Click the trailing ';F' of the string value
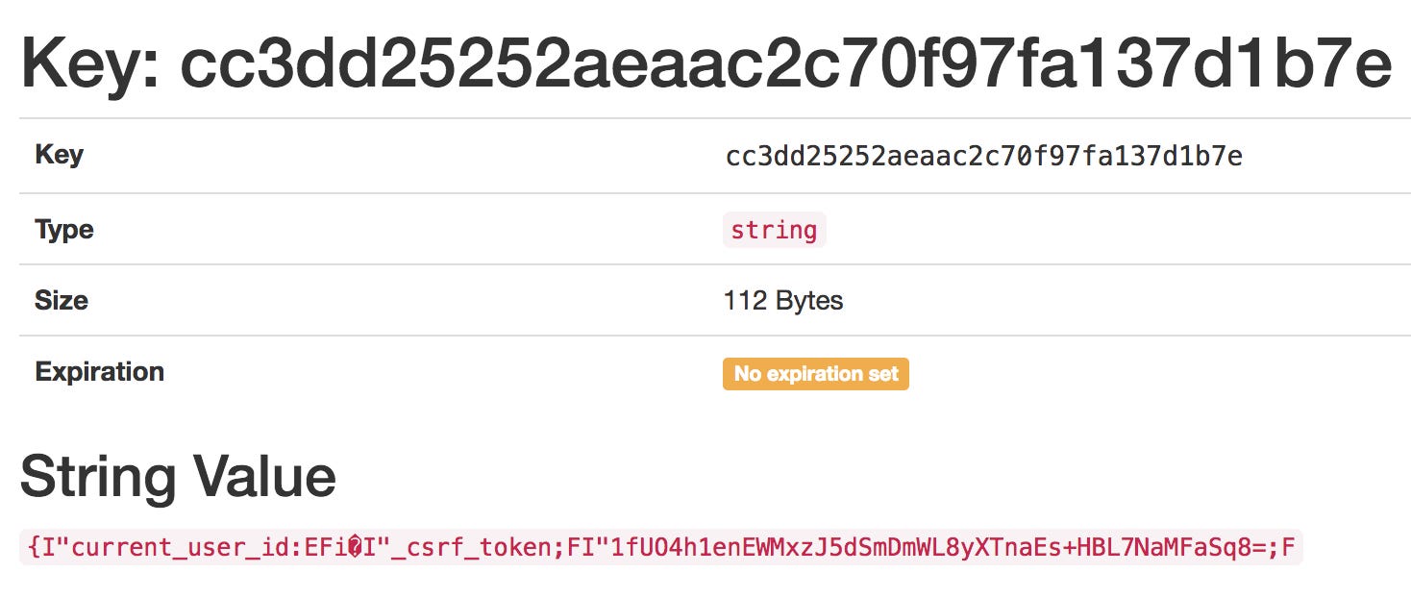The width and height of the screenshot is (1411, 598). [1281, 549]
